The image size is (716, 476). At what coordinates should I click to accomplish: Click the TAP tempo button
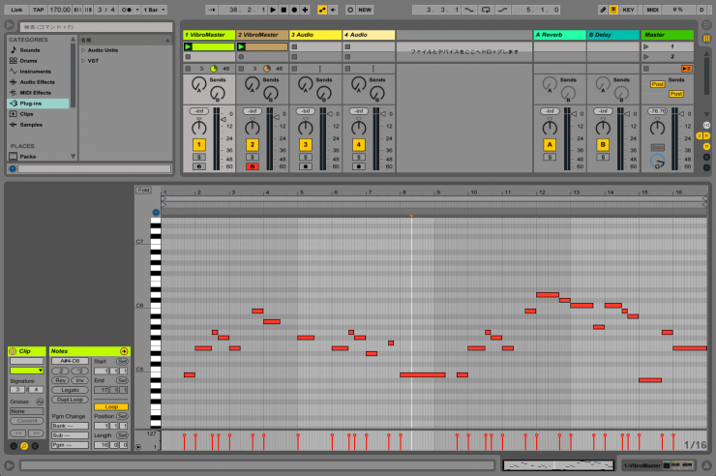[39, 10]
